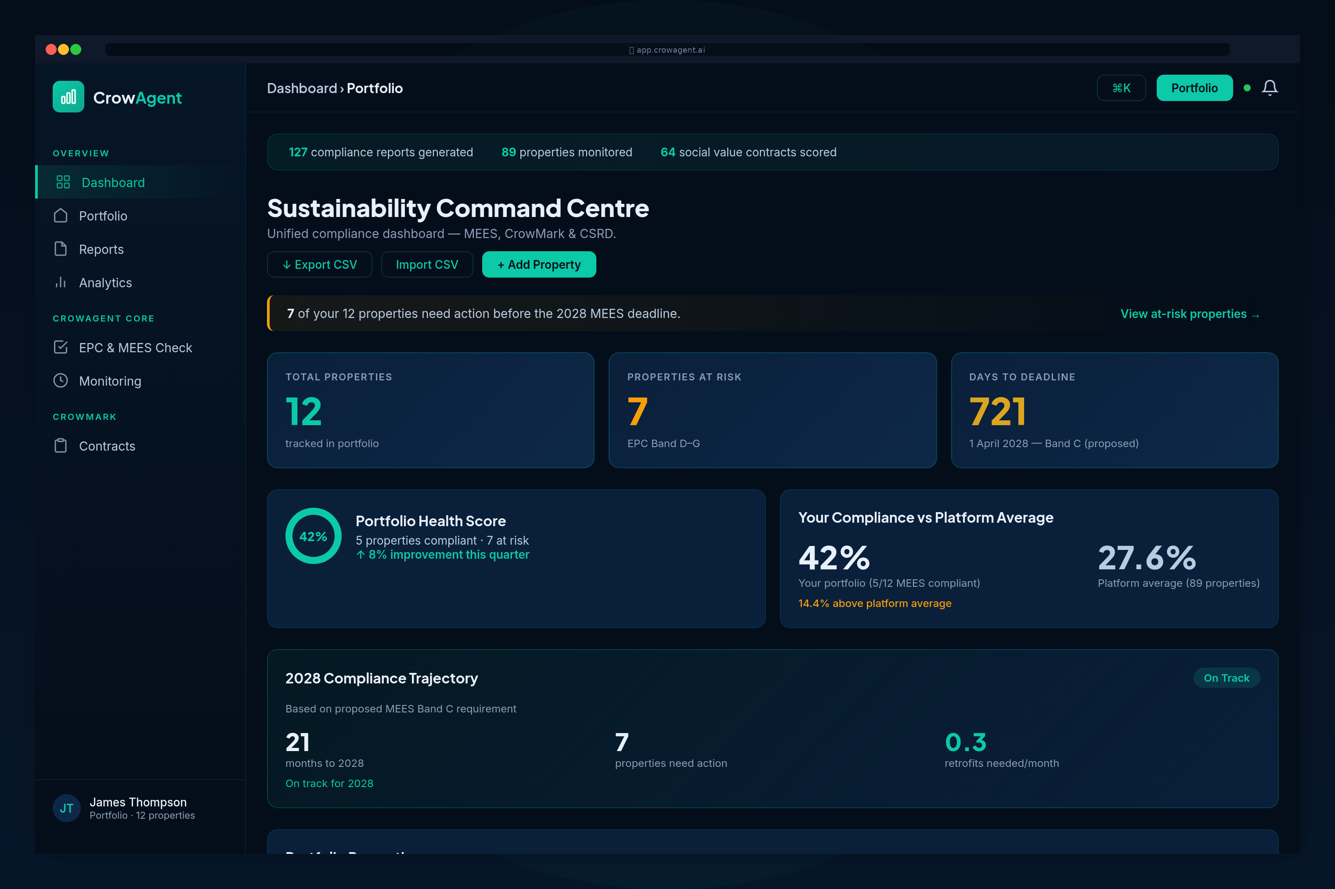1335x889 pixels.
Task: Select Monitoring in the sidebar
Action: 140,380
